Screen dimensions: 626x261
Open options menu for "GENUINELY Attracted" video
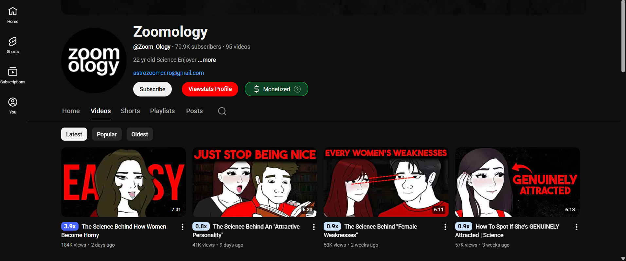tap(576, 227)
